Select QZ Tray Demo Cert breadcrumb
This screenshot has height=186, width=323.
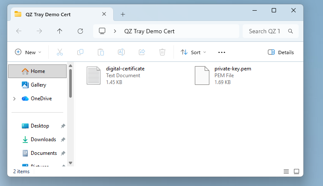tap(150, 31)
